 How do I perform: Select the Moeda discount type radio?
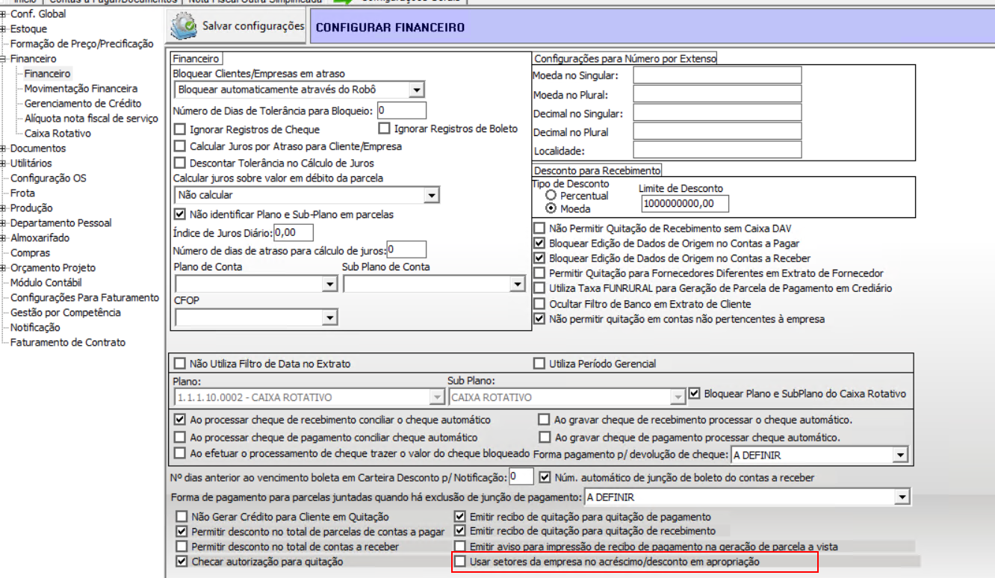(552, 209)
